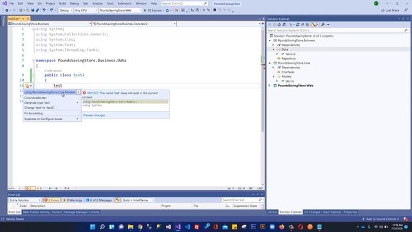Switch to Web Publish Activity tab
Image resolution: width=412 pixels, height=232 pixels.
pyautogui.click(x=36, y=212)
